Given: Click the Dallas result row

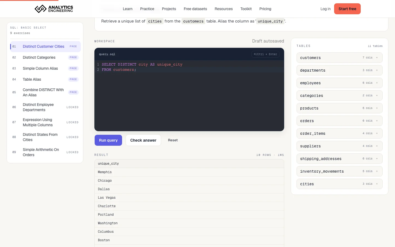Looking at the screenshot, I should click(x=189, y=189).
